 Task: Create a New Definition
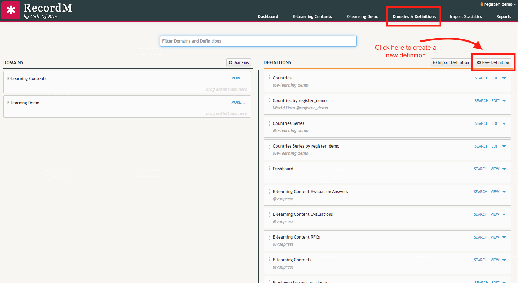(x=493, y=62)
